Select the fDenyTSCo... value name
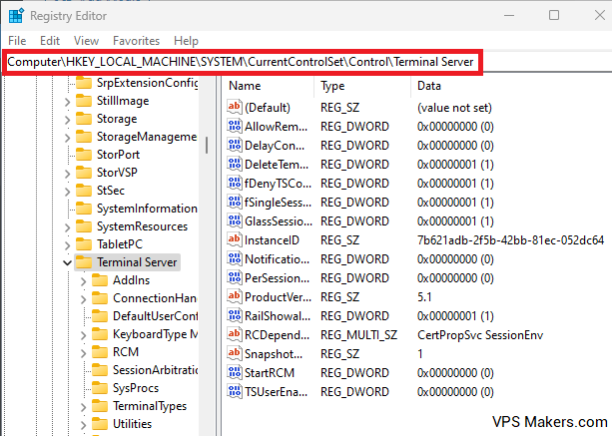 (278, 184)
